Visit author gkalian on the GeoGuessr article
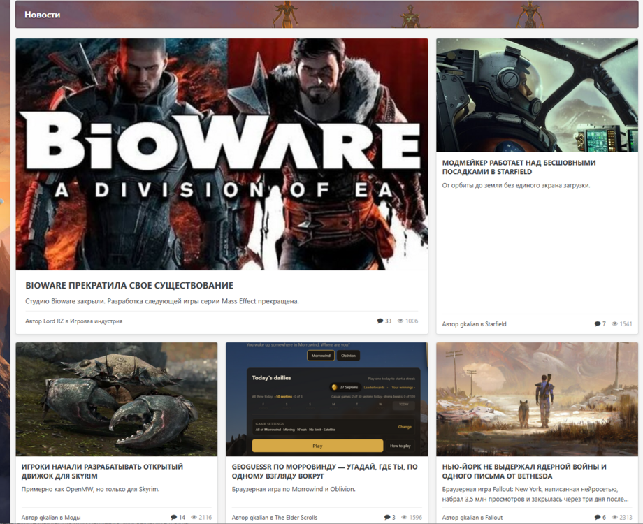The width and height of the screenshot is (643, 524). 259,518
